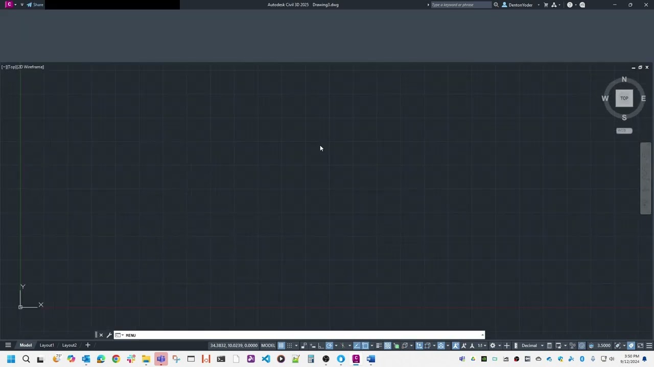Open workspace switching gear icon
The height and width of the screenshot is (367, 654).
(493, 346)
